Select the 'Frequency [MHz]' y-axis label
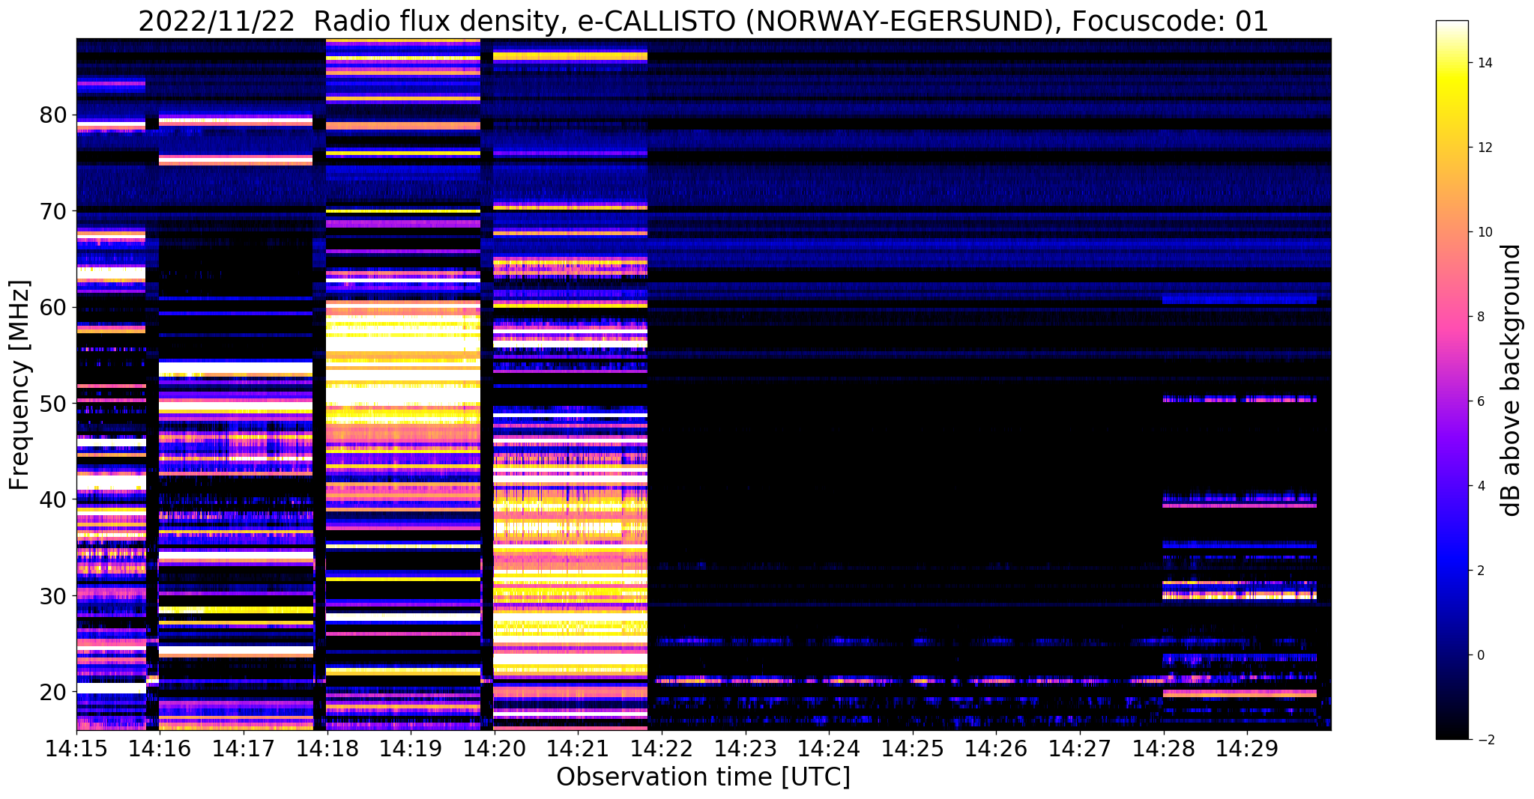 (x=20, y=385)
